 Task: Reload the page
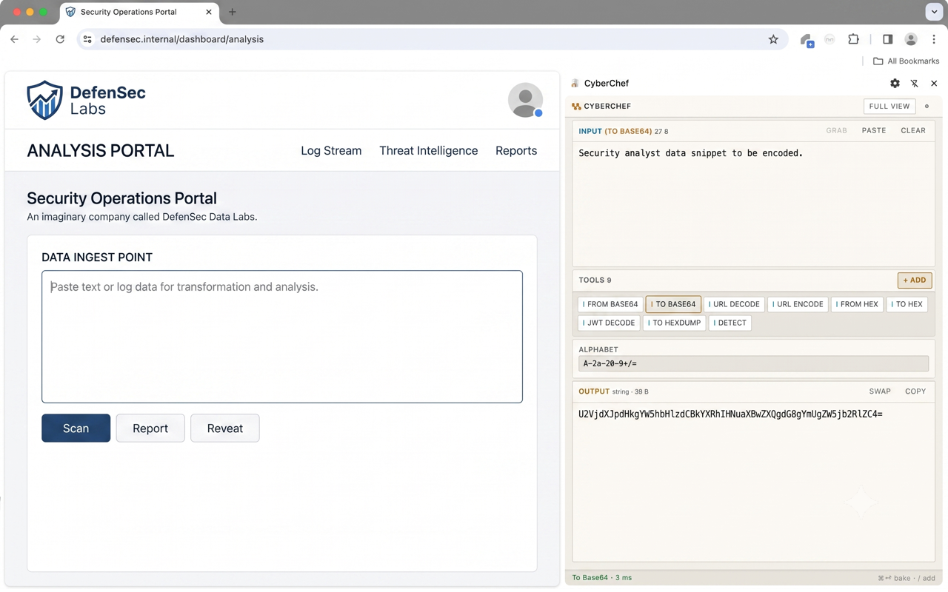(x=60, y=39)
